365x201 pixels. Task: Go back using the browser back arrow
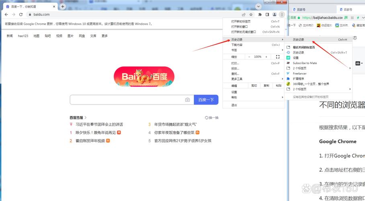(6, 14)
